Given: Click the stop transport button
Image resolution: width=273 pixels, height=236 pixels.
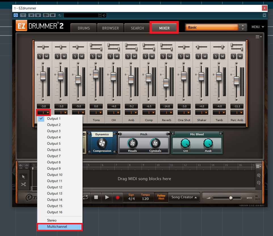Looking at the screenshot, I should [x=96, y=197].
